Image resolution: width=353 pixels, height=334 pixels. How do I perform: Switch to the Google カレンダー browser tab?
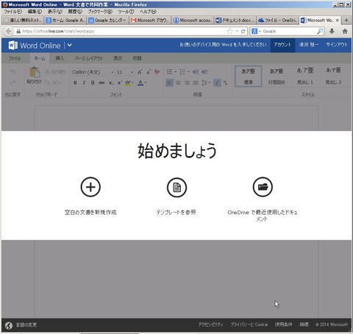107,21
